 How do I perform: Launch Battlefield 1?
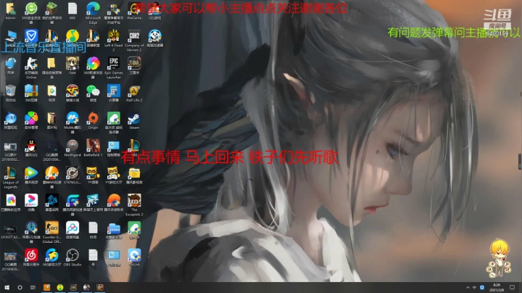pyautogui.click(x=93, y=146)
